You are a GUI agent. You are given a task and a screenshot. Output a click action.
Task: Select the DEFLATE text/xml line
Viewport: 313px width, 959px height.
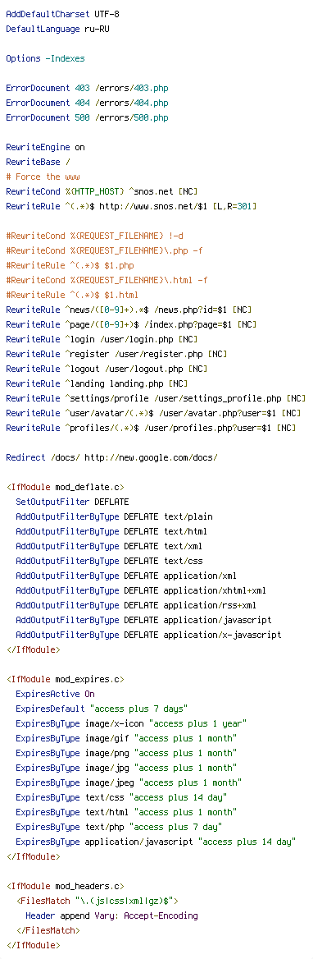pyautogui.click(x=109, y=546)
